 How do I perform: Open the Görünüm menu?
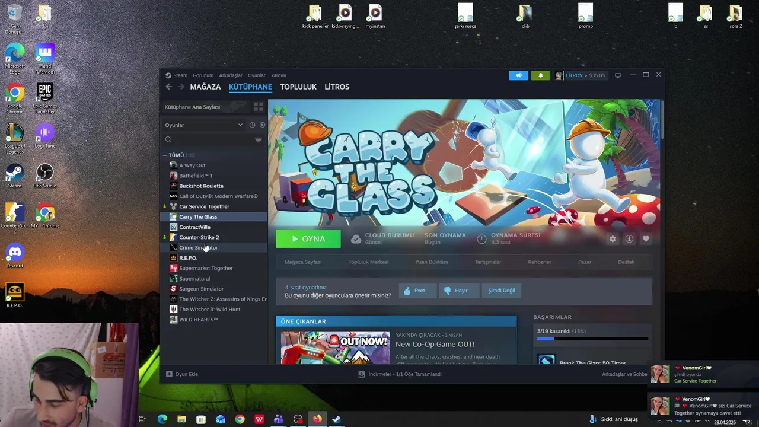(203, 75)
